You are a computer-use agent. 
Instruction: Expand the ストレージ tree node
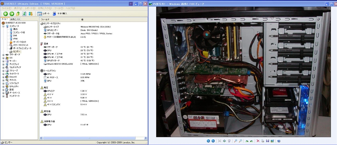pyautogui.click(x=3, y=71)
